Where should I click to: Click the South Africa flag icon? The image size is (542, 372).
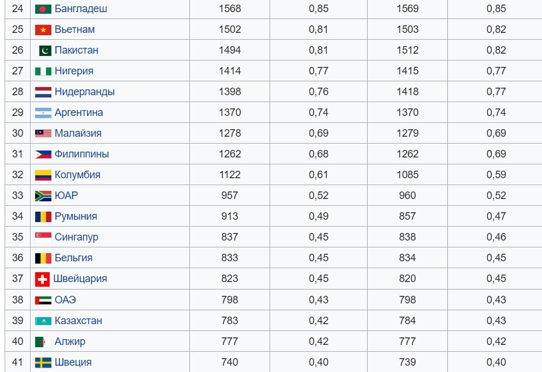point(43,196)
